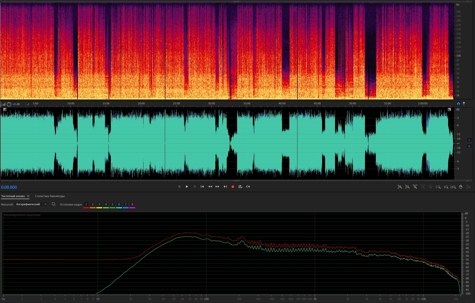
Task: Open Частотный анализ panel menu
Action: point(28,196)
